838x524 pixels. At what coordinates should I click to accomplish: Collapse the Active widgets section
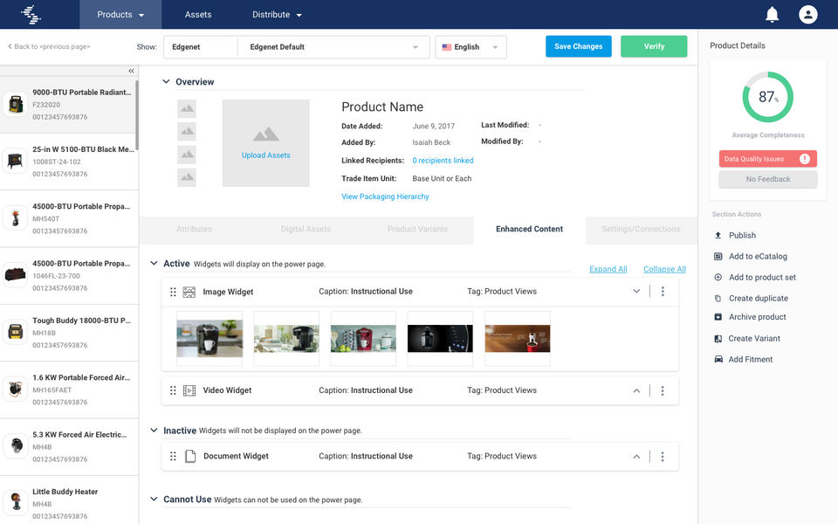pyautogui.click(x=154, y=263)
